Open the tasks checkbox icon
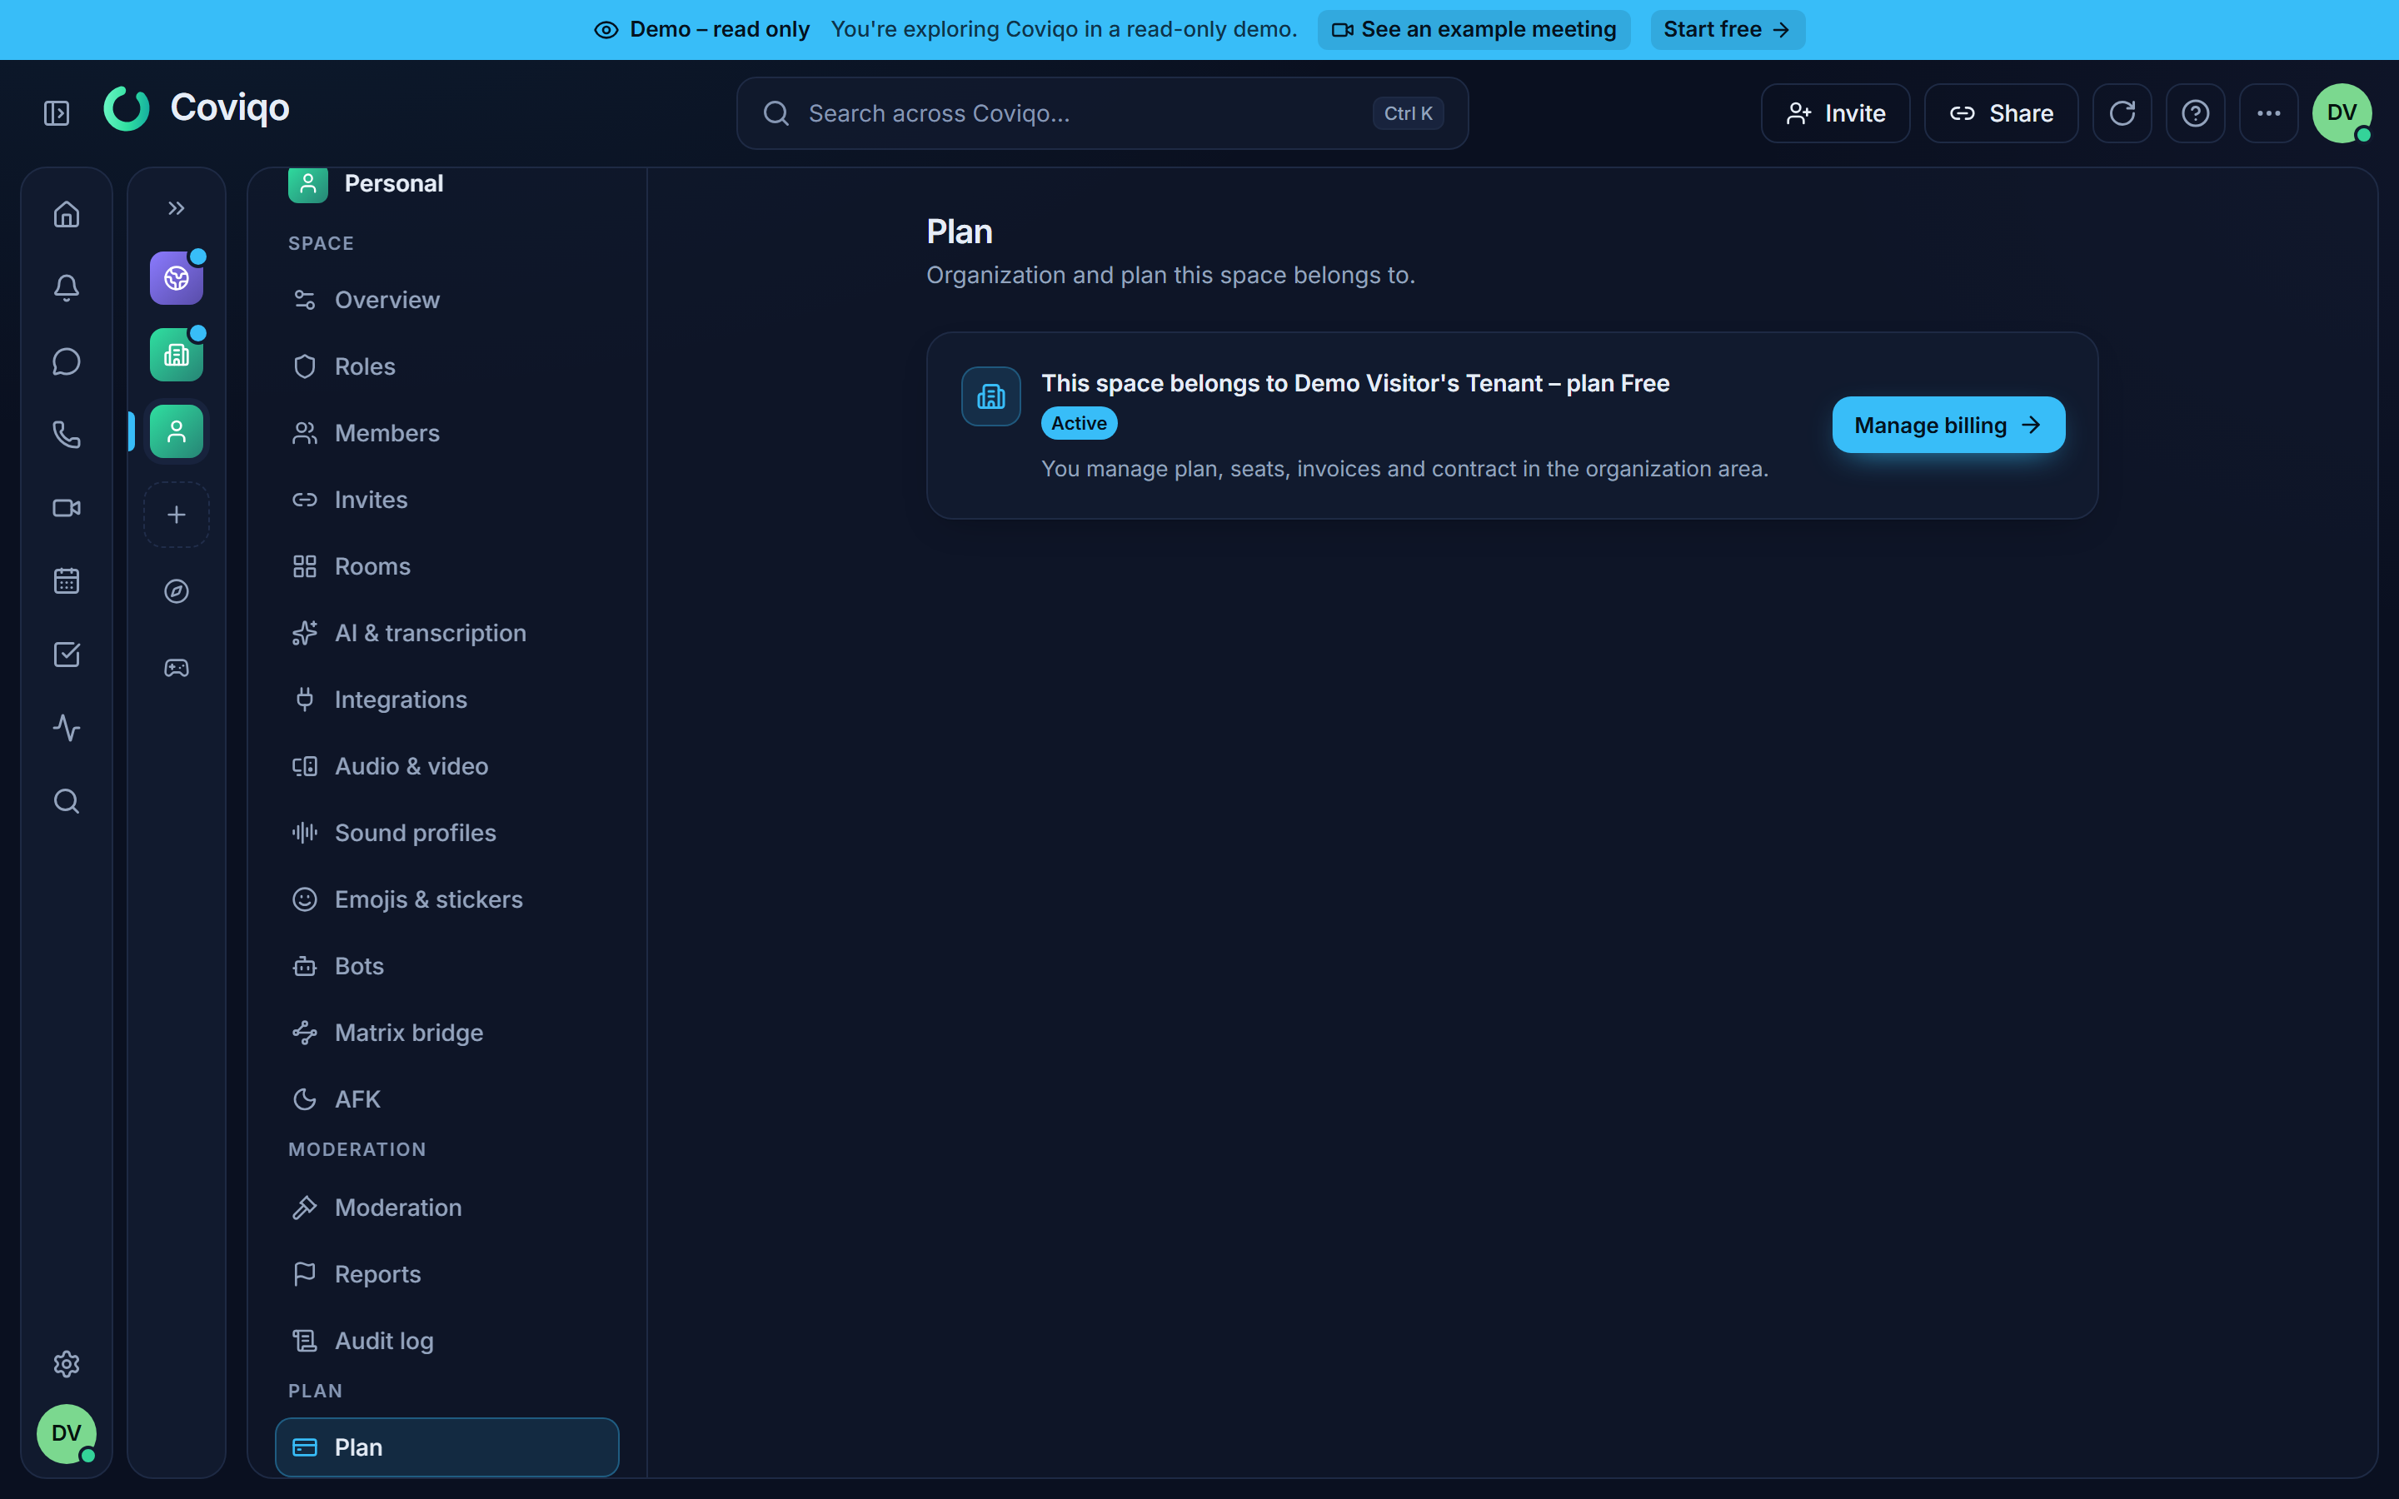This screenshot has height=1499, width=2399. click(x=67, y=655)
